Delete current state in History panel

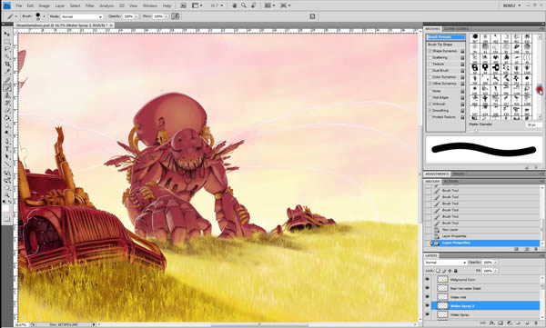536,249
